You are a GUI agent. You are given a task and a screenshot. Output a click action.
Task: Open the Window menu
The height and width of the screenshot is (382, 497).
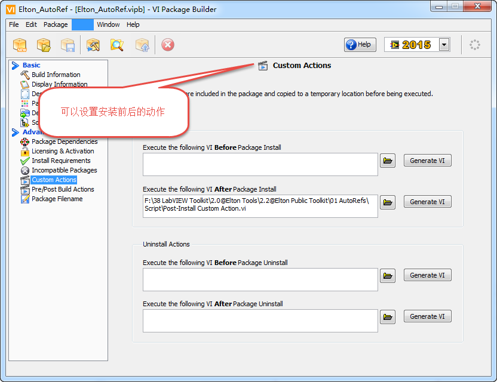108,24
